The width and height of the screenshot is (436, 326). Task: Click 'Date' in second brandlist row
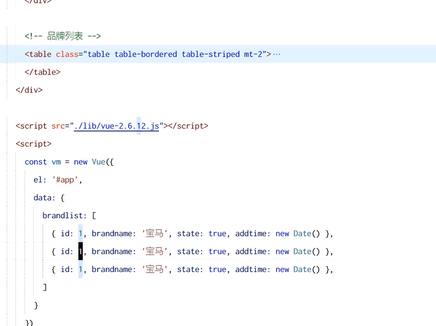[302, 252]
